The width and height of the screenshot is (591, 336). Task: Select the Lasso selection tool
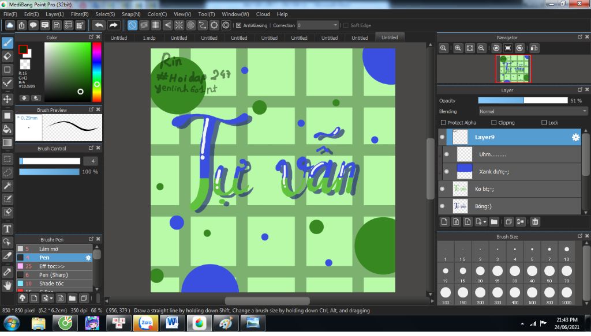[x=7, y=172]
